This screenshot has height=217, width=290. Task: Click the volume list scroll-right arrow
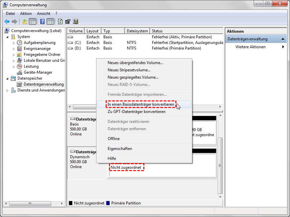coord(220,107)
